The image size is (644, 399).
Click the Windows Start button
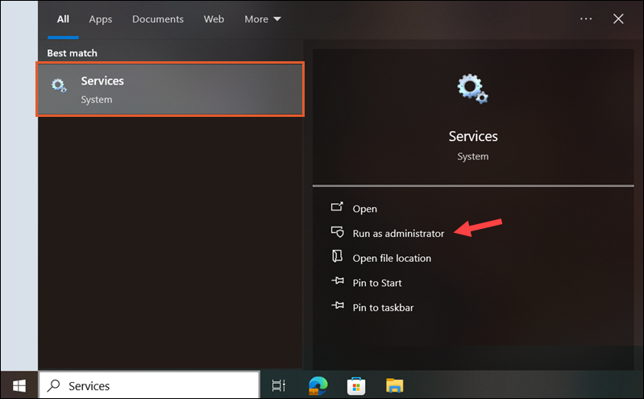coord(19,385)
